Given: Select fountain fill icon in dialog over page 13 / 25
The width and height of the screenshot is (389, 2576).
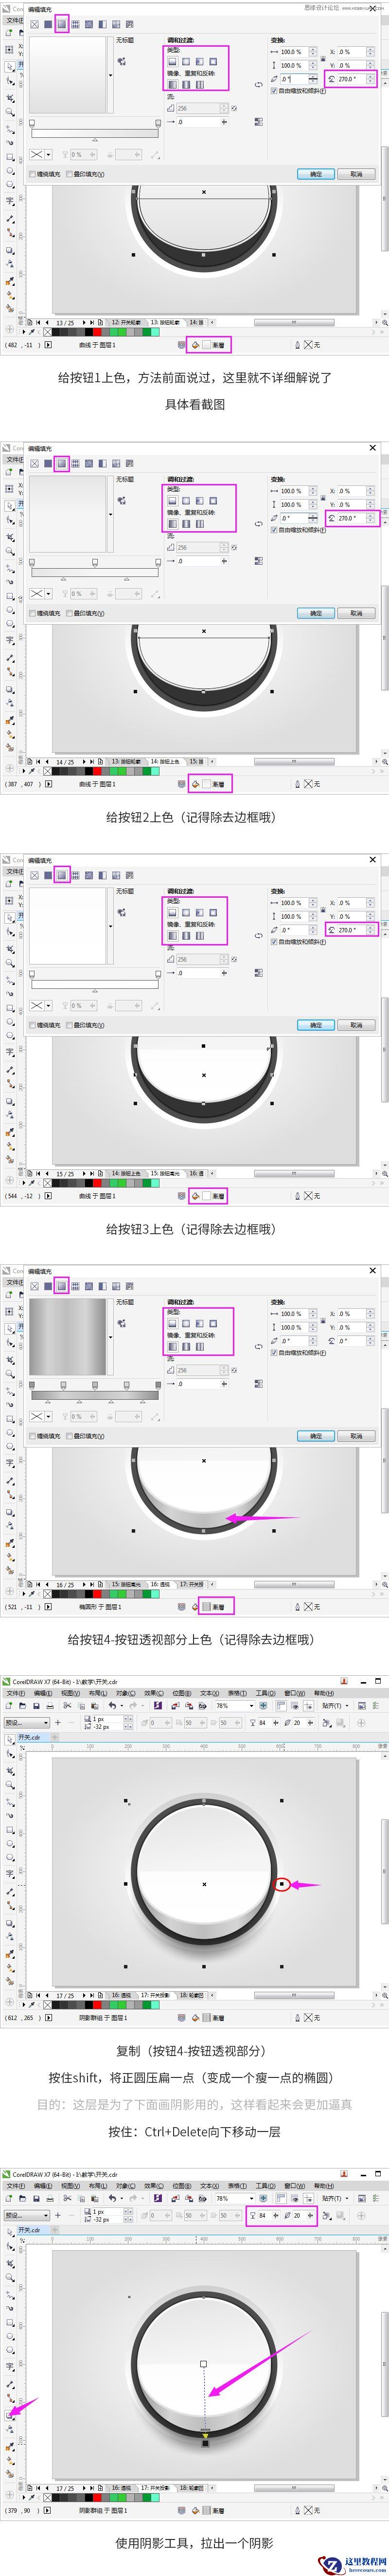Looking at the screenshot, I should tap(61, 23).
